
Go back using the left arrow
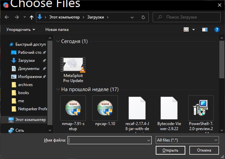click(7, 17)
